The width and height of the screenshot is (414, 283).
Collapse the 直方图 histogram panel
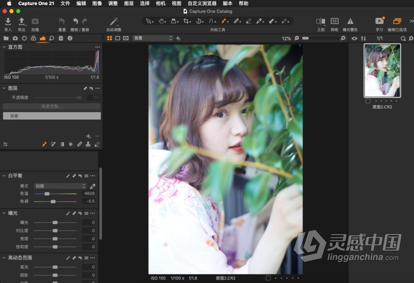point(4,47)
